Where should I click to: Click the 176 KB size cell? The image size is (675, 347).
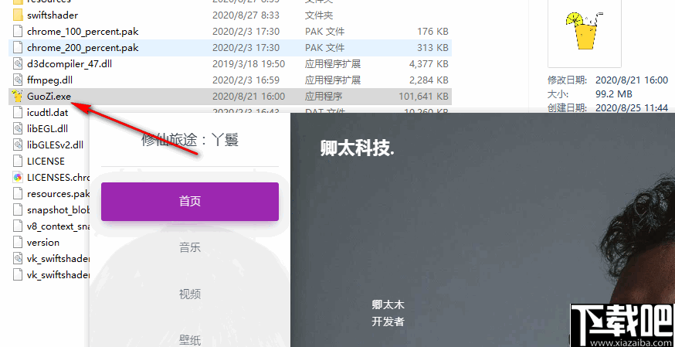(x=432, y=32)
